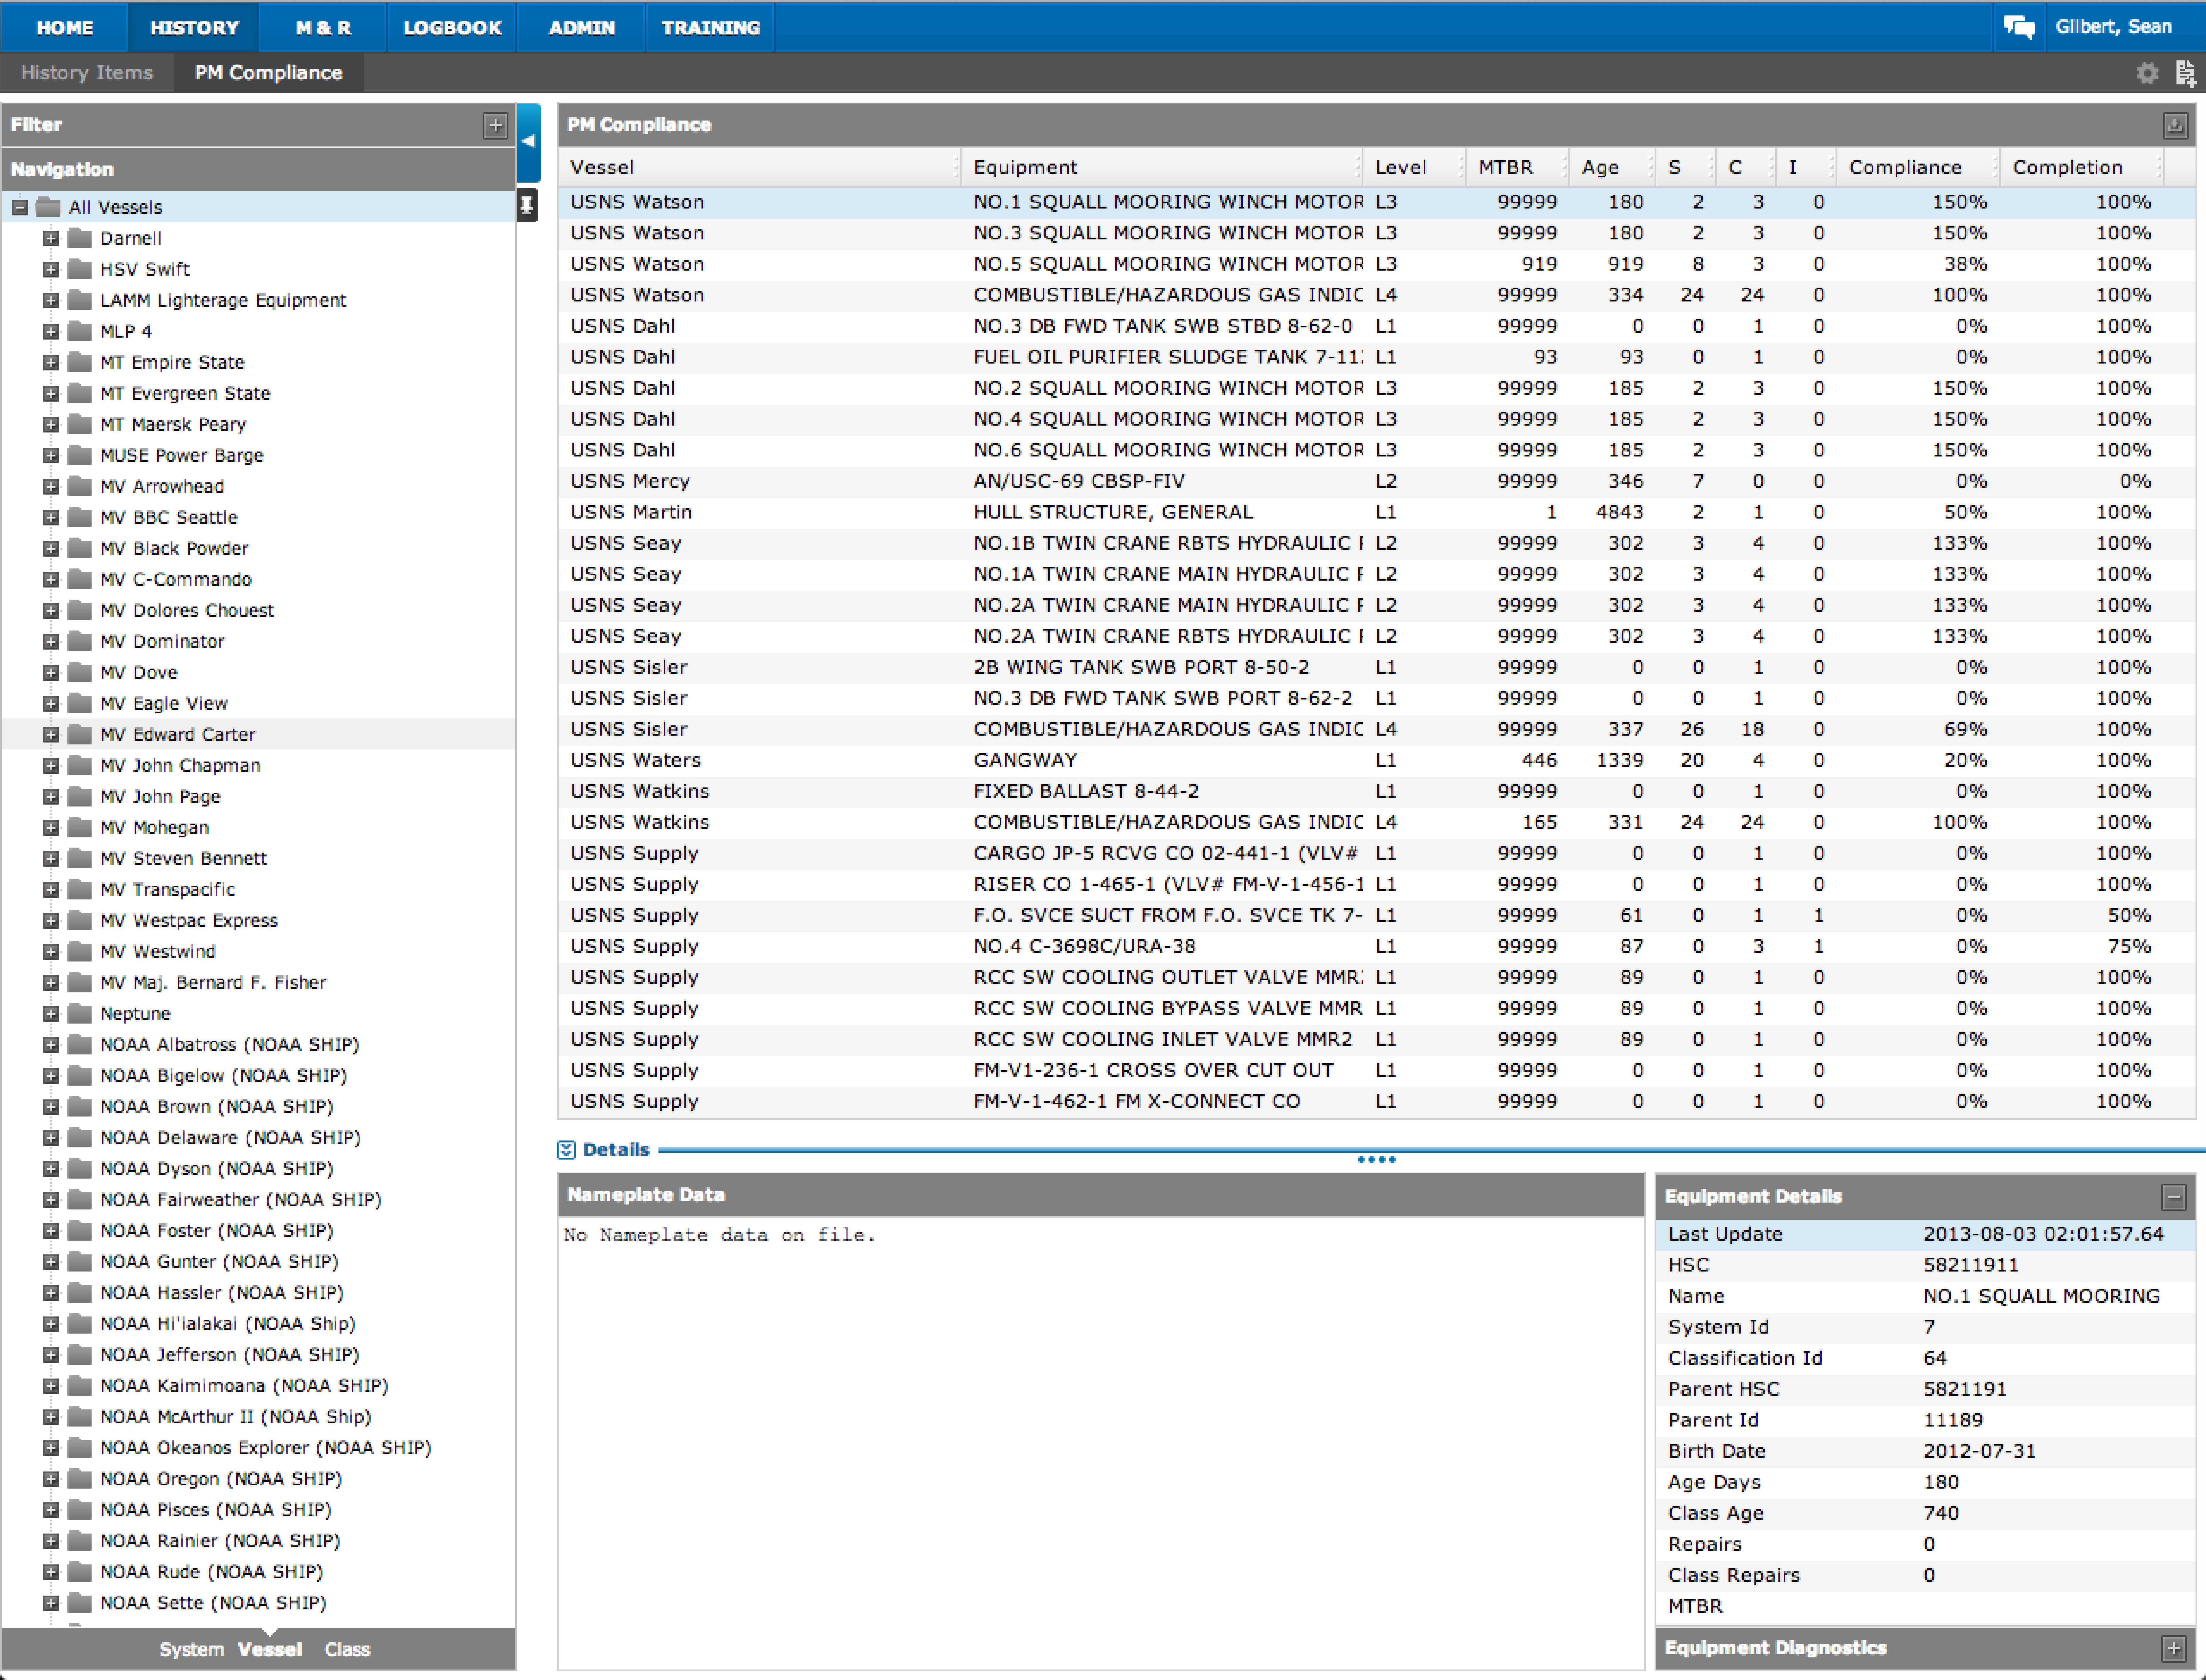Expand the Filter panel plus icon
Image resolution: width=2206 pixels, height=1680 pixels.
495,125
